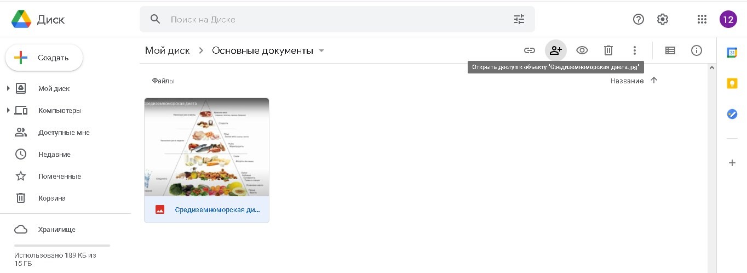This screenshot has height=273, width=747.
Task: Open the three-dot more actions menu
Action: coord(634,50)
